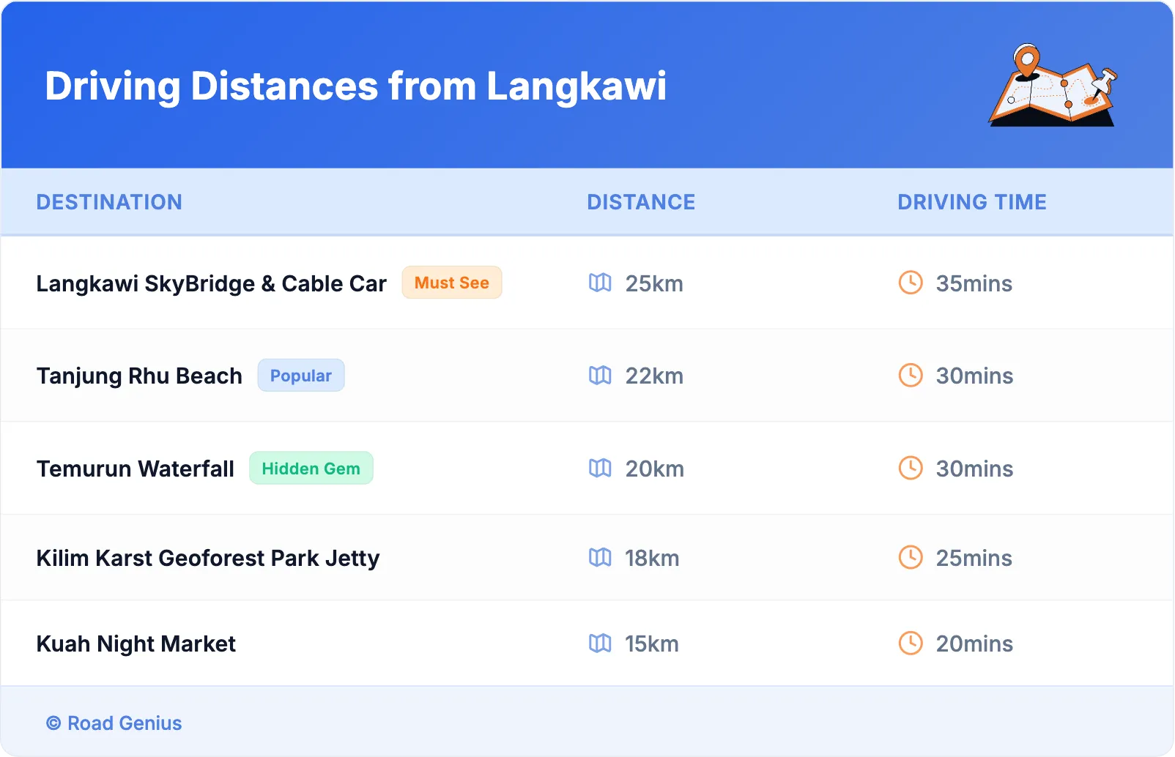Screen dimensions: 1175x757
Task: Click the clock icon beside 35mins
Action: (x=911, y=283)
